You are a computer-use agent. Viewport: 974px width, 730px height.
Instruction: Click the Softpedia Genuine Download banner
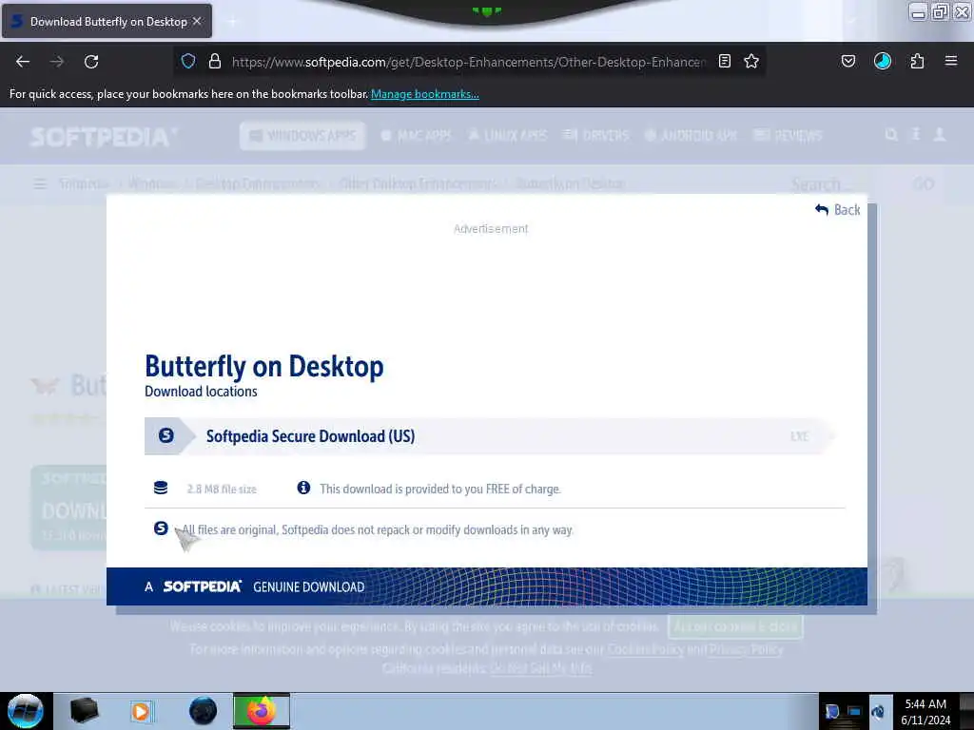point(486,586)
